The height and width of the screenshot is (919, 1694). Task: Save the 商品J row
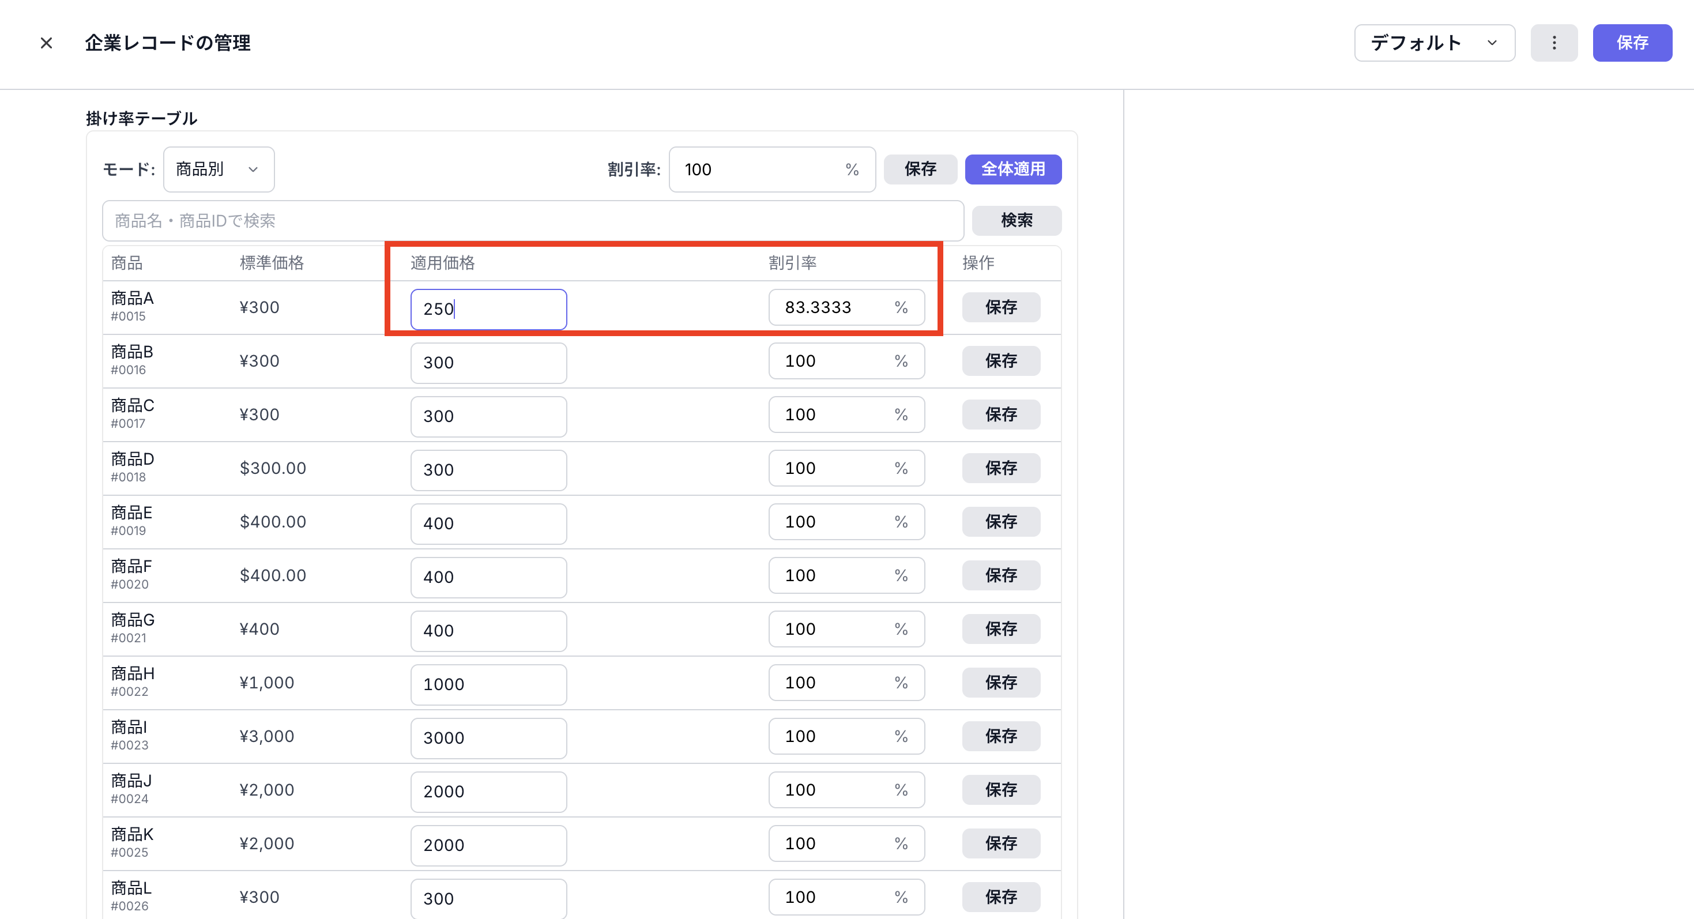coord(1000,790)
